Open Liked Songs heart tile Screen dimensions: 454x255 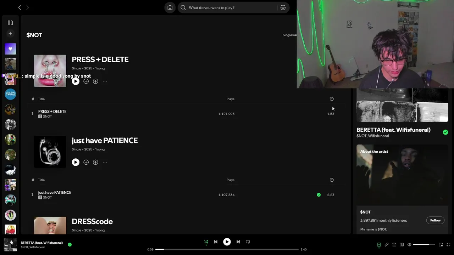10,49
